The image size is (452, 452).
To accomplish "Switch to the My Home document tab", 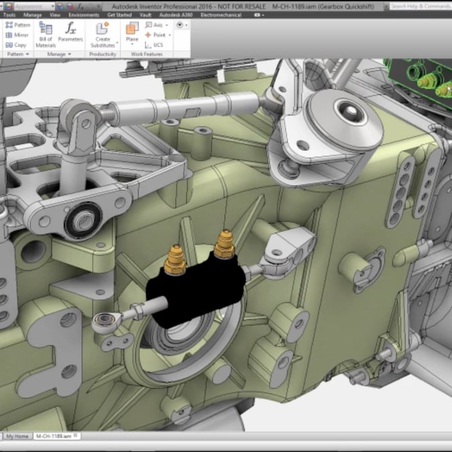I will pos(17,436).
